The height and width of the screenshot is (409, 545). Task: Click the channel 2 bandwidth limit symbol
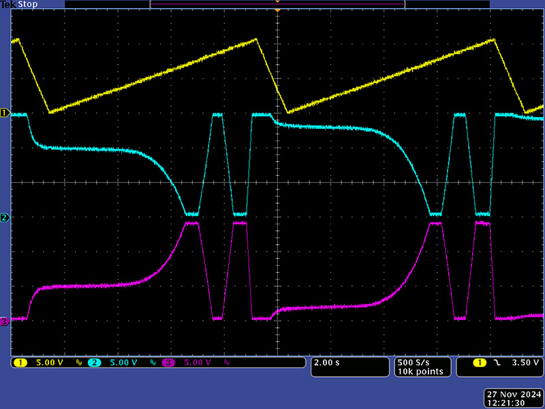coord(152,363)
